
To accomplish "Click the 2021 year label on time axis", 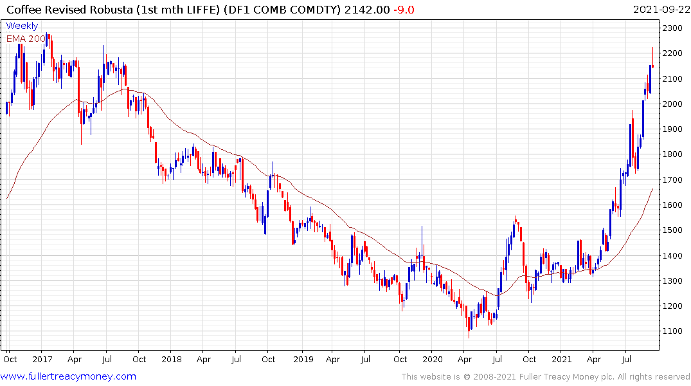I will coord(561,360).
